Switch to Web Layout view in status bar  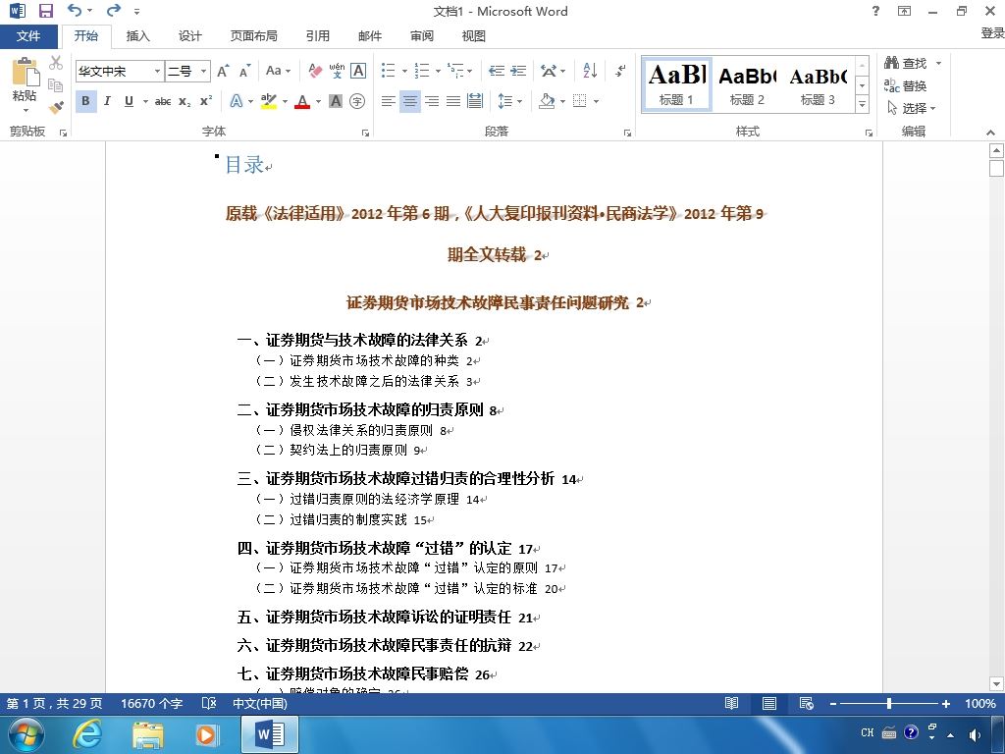pyautogui.click(x=807, y=703)
